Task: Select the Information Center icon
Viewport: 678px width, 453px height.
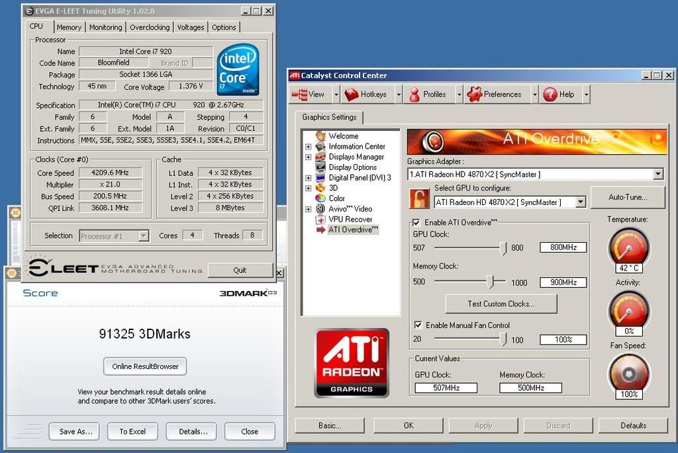Action: (320, 146)
